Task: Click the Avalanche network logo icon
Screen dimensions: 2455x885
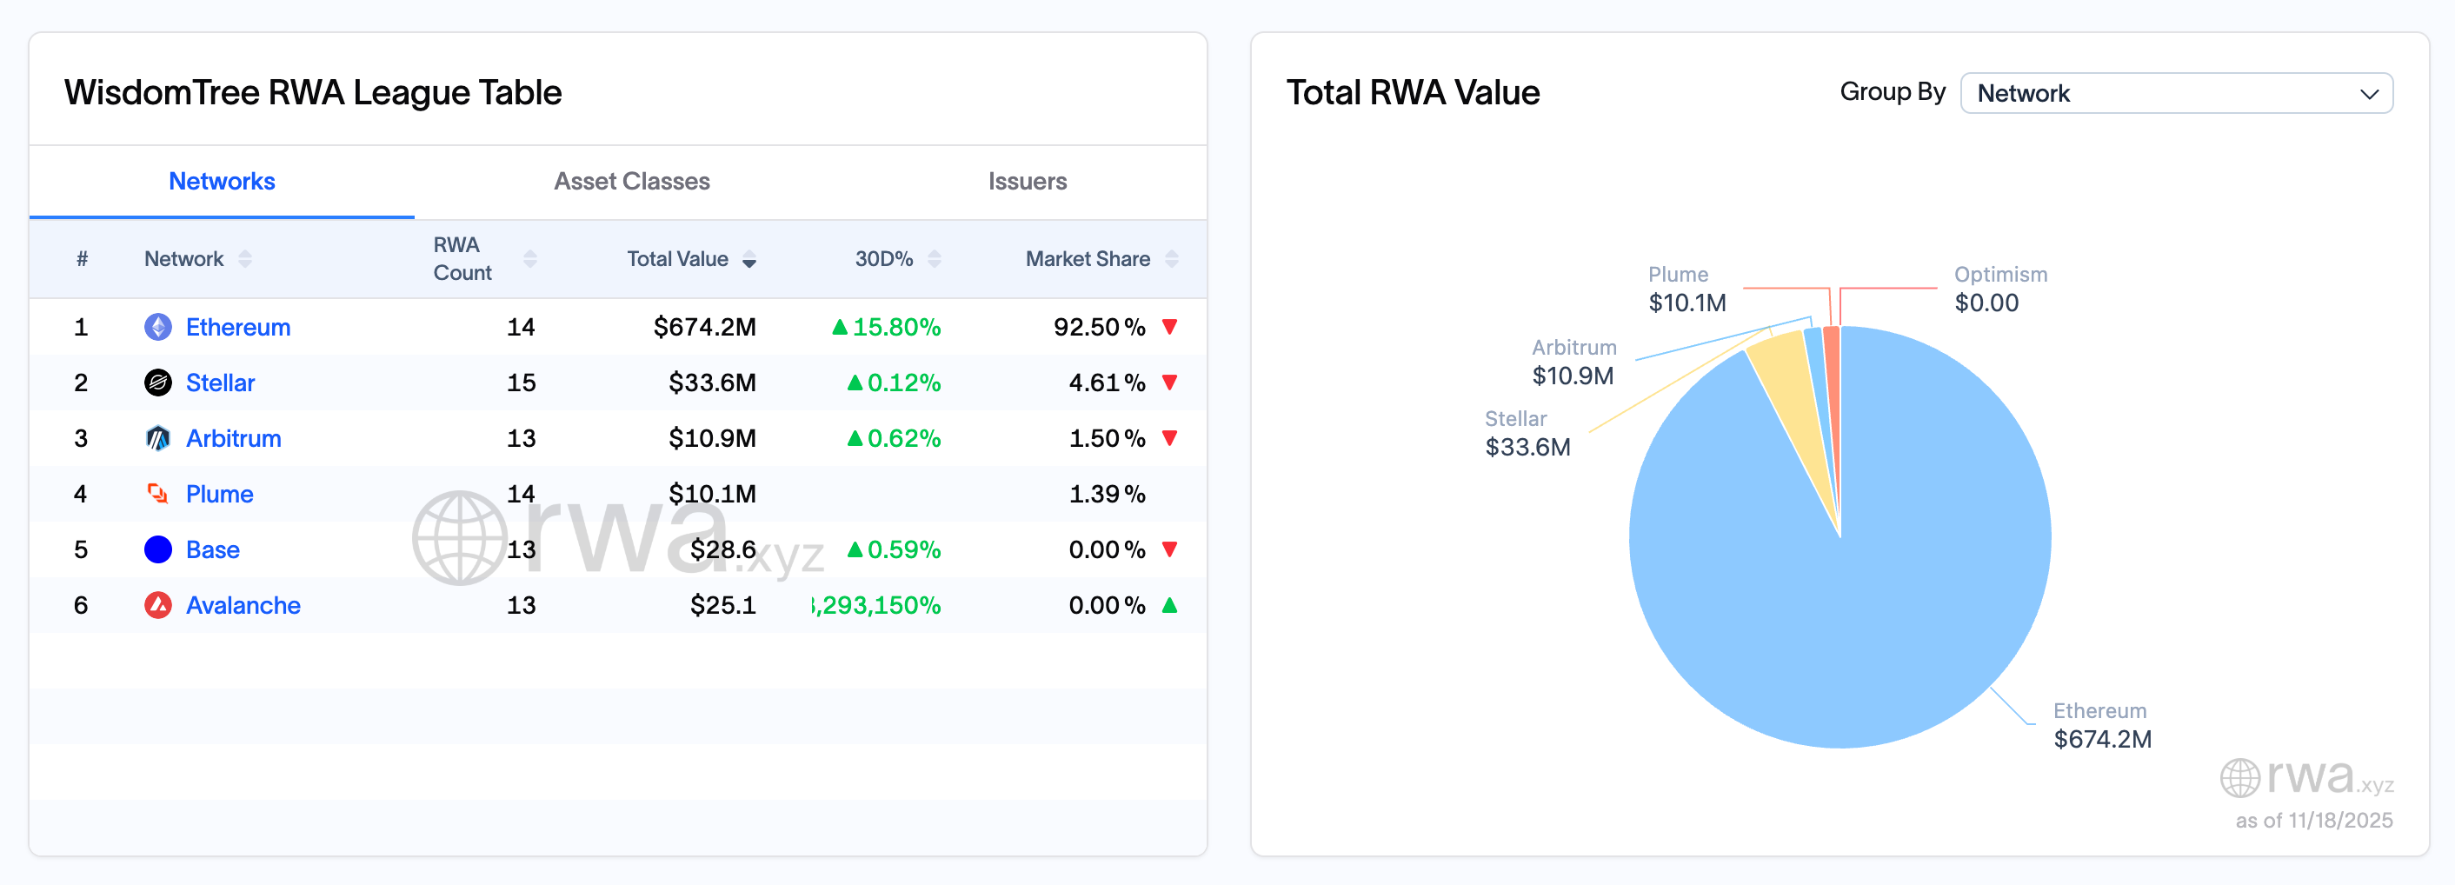Action: (157, 605)
